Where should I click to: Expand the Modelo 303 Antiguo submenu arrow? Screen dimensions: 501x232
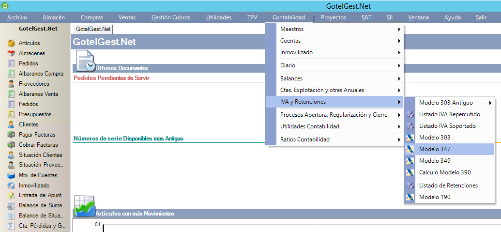click(490, 103)
